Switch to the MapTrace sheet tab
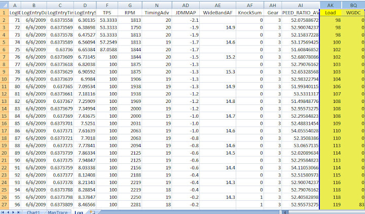 tap(57, 212)
